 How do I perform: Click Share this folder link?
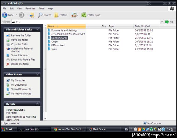[x=20, y=55]
